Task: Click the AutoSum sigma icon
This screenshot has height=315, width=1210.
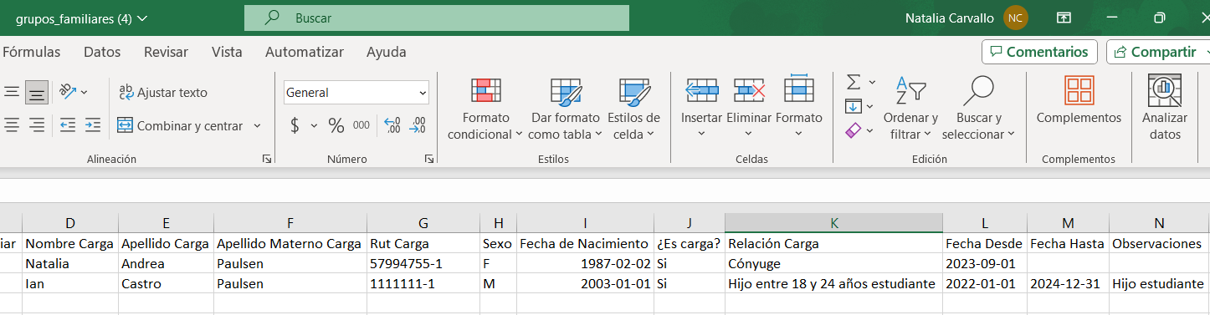Action: [854, 82]
